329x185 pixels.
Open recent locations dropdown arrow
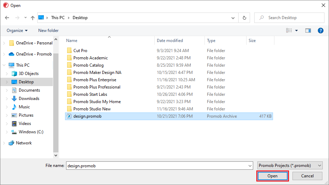pyautogui.click(x=25, y=18)
